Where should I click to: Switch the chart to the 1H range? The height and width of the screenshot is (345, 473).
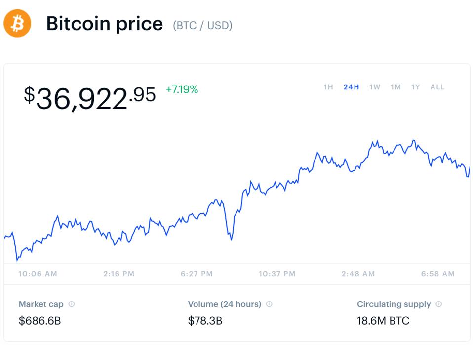328,87
